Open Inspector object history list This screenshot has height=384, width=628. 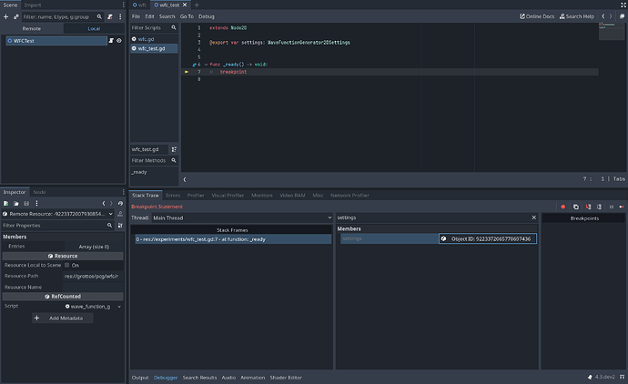point(120,204)
